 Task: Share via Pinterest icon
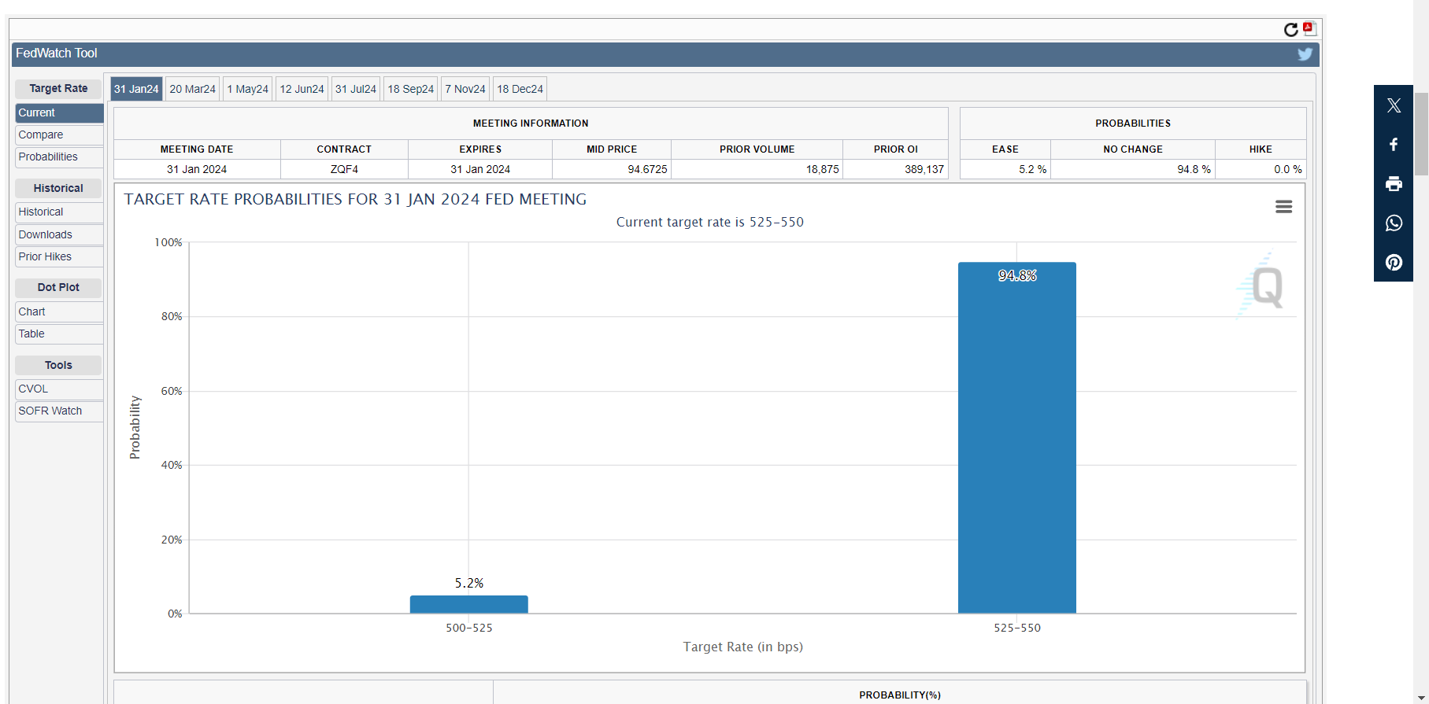[x=1394, y=263]
